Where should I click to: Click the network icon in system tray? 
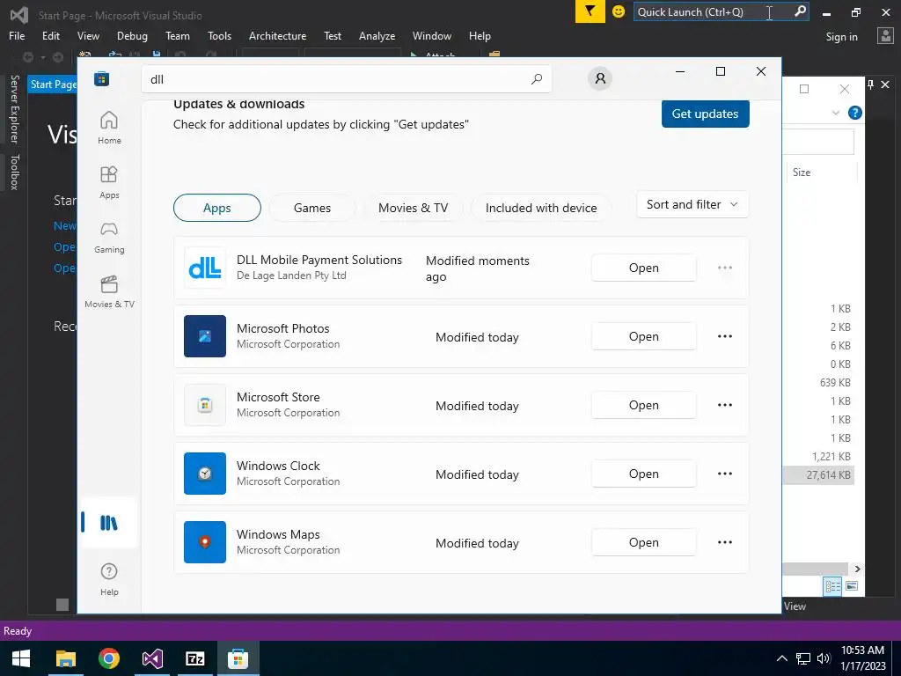802,658
